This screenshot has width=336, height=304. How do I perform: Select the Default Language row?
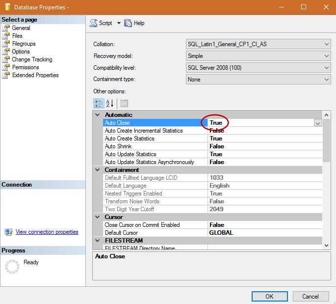pos(212,186)
